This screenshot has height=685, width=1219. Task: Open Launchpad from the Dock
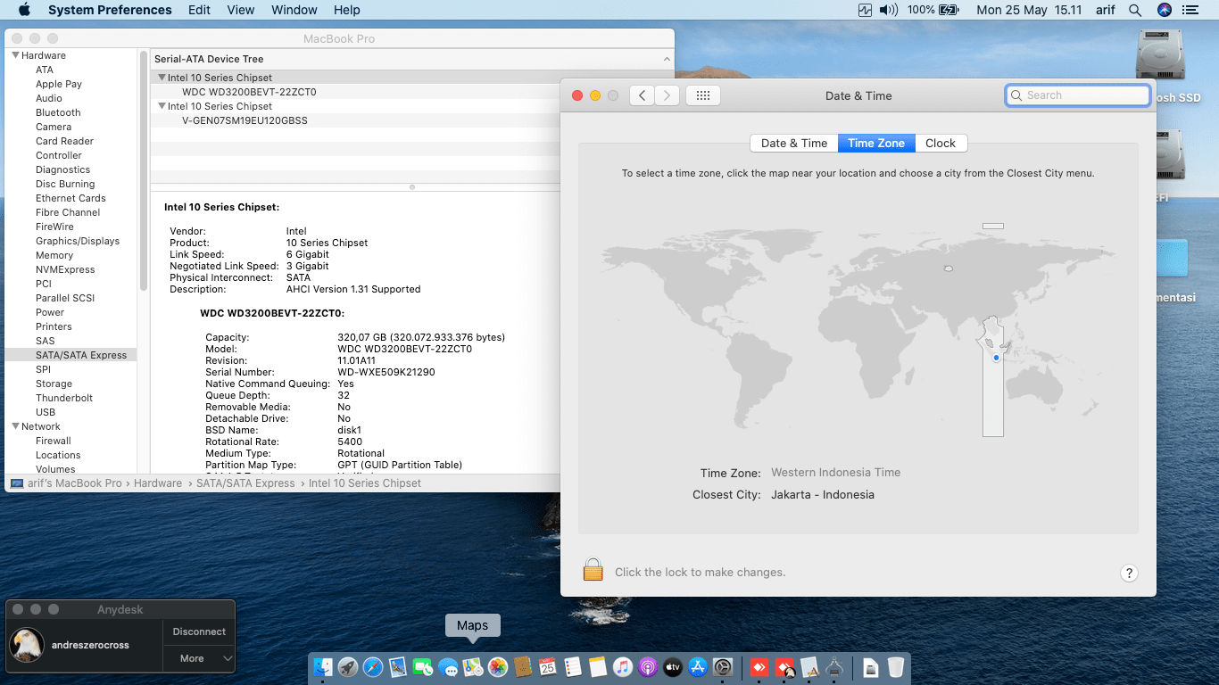point(348,667)
